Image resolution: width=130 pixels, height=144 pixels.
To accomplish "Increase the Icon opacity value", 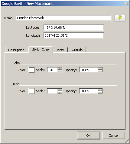I will click(x=100, y=90).
